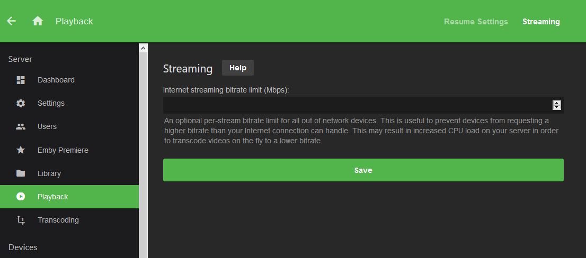Increase bitrate with the stepper up arrow

pos(556,103)
